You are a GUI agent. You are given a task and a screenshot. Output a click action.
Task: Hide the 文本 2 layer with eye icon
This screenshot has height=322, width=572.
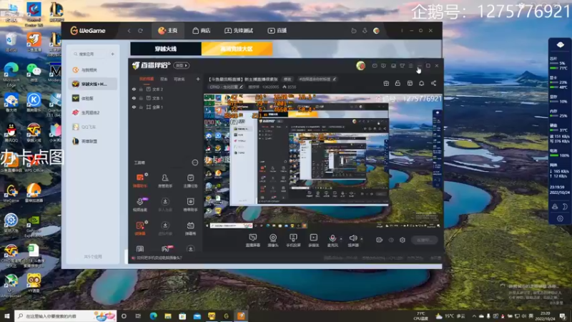click(134, 89)
